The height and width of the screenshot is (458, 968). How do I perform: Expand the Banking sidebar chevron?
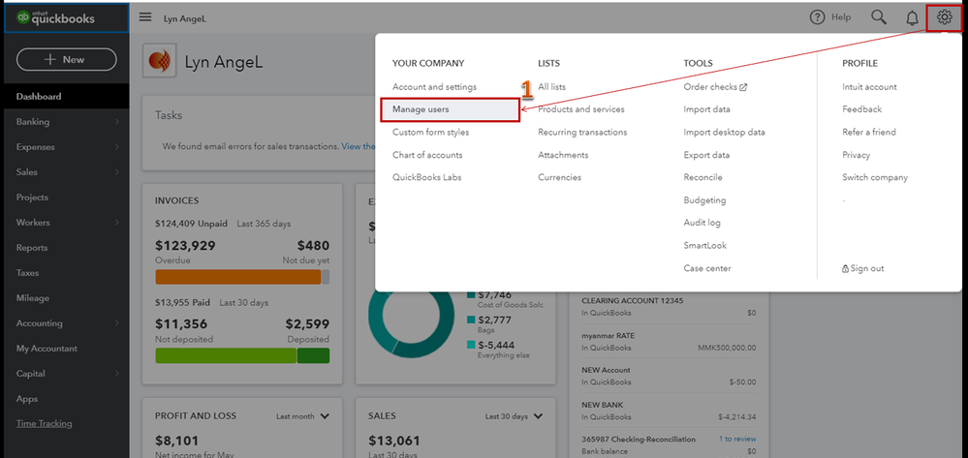116,122
